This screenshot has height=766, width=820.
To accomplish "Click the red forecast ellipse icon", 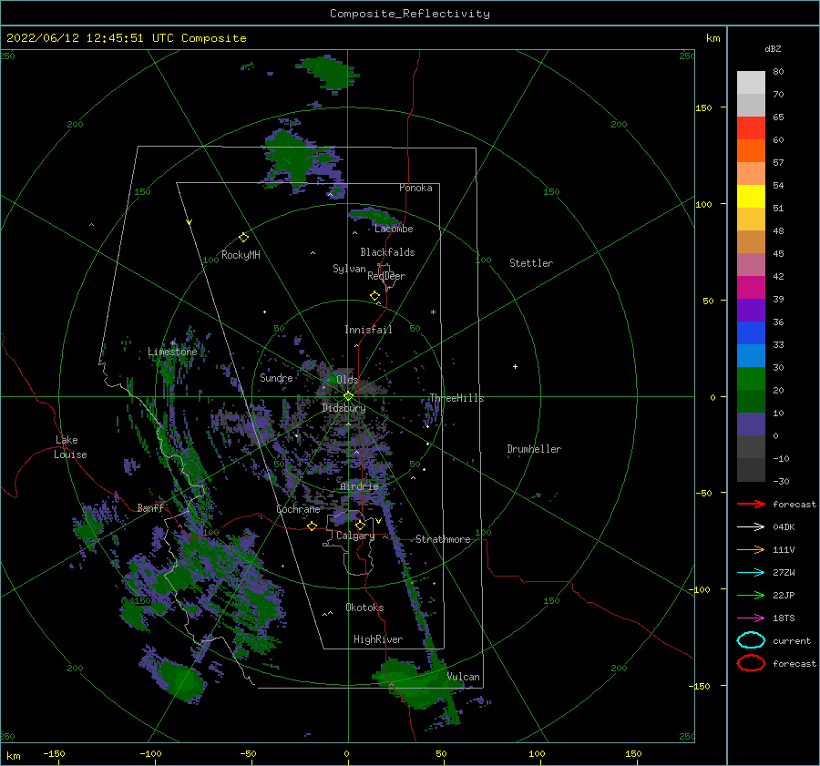I will 751,663.
